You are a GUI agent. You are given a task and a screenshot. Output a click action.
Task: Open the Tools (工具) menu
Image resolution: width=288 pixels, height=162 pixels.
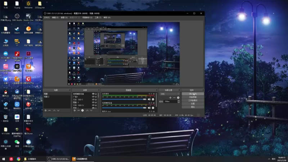98,18
